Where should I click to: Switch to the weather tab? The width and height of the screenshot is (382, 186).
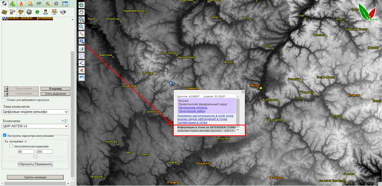click(x=29, y=4)
